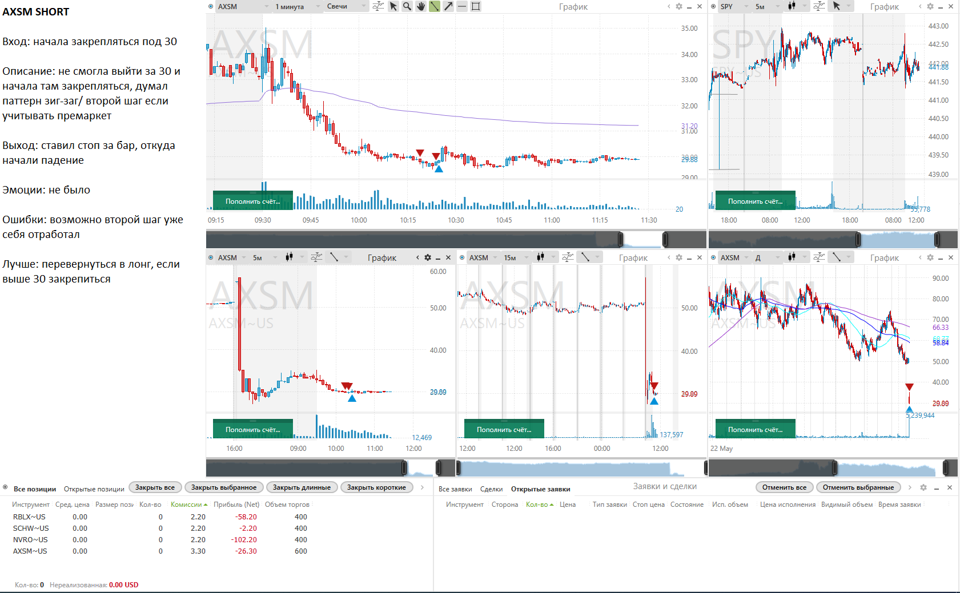Switch to 'Сделки' tab
This screenshot has height=593, width=960.
click(x=491, y=489)
